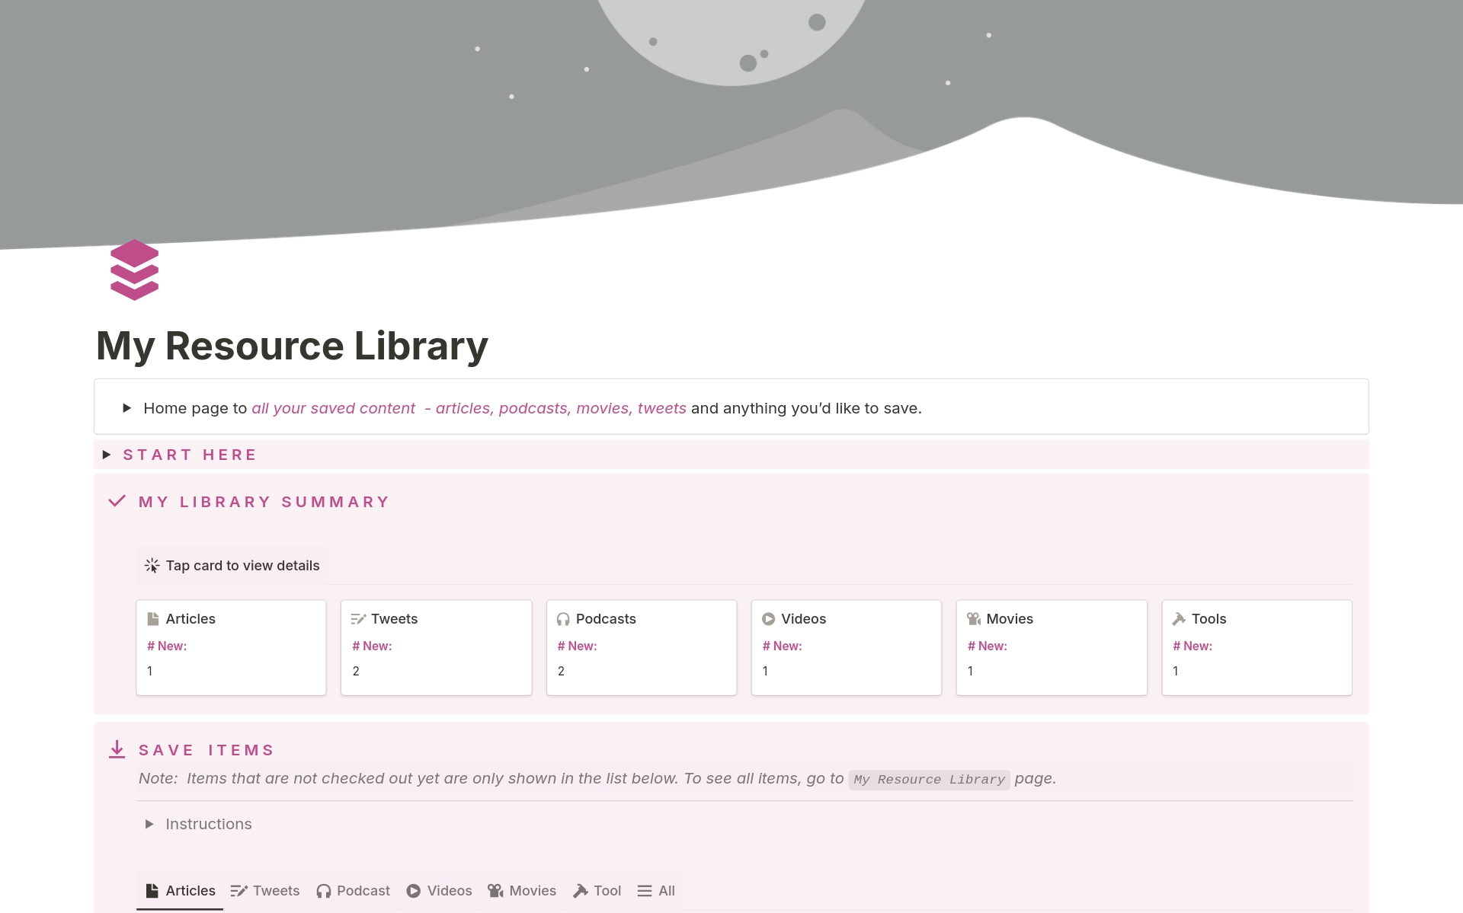The image size is (1463, 913).
Task: Click the document icon on the Articles card
Action: 154,618
